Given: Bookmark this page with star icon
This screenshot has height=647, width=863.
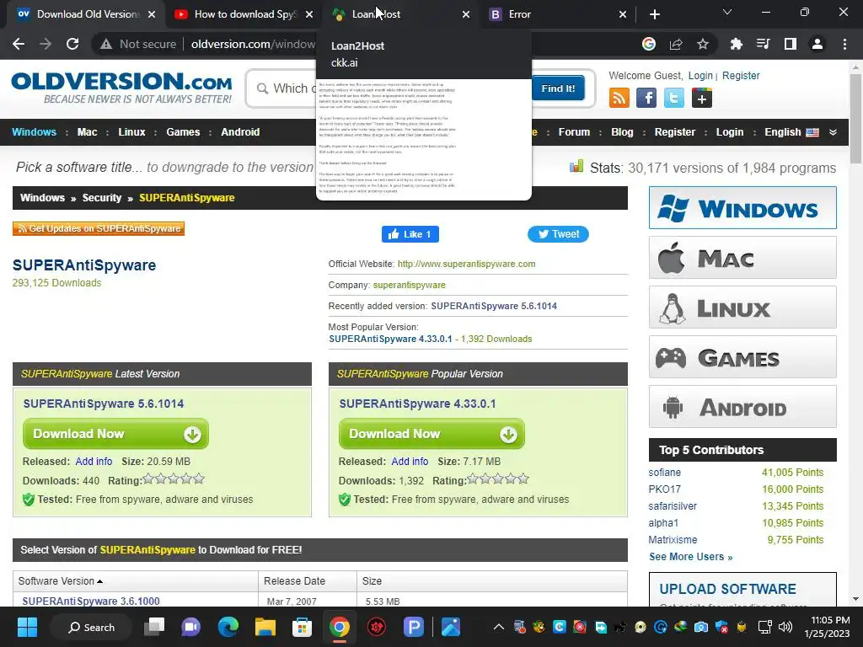Looking at the screenshot, I should point(703,44).
